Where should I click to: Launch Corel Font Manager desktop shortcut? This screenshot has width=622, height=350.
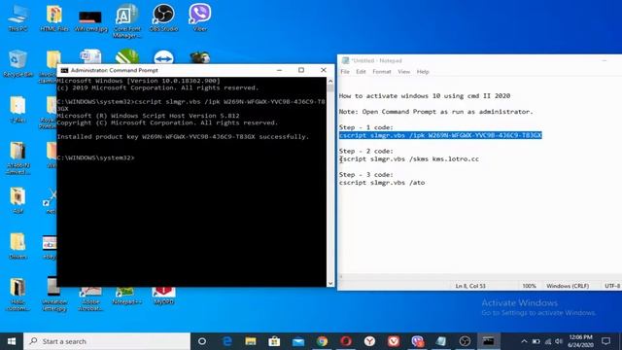(127, 20)
